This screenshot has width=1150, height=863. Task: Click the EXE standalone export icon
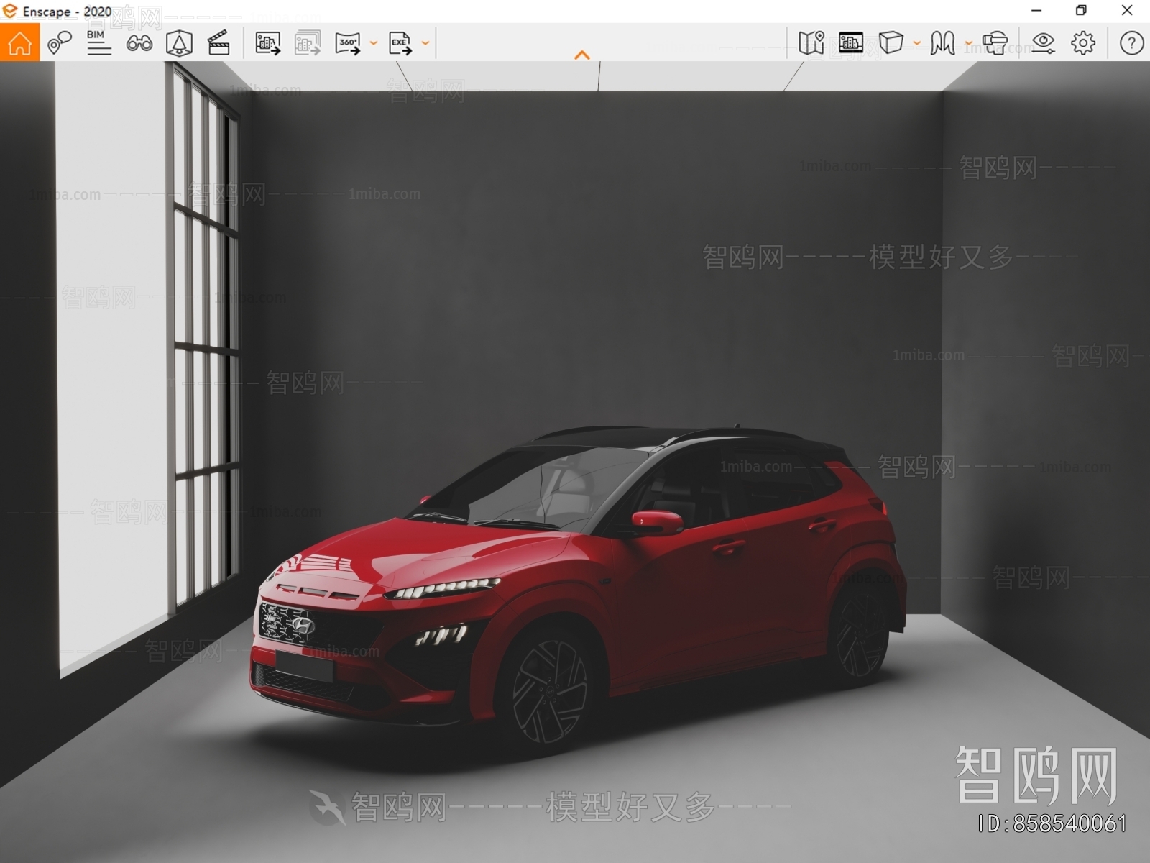point(400,43)
